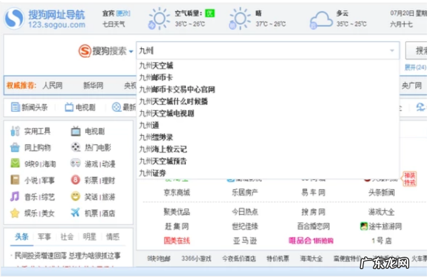429x278 pixels.
Task: Click the 娱乐 star icon
Action: [x=15, y=213]
